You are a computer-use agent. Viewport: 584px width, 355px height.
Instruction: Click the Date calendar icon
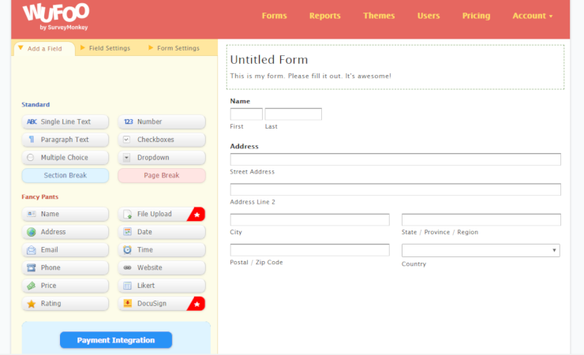(127, 232)
